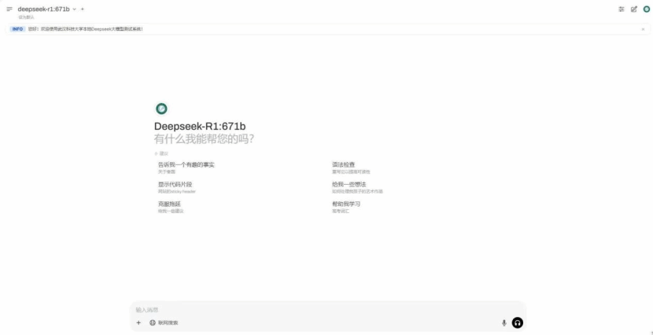The width and height of the screenshot is (653, 335).
Task: Expand the deepseek-r1:671b model selector
Action: coord(46,9)
